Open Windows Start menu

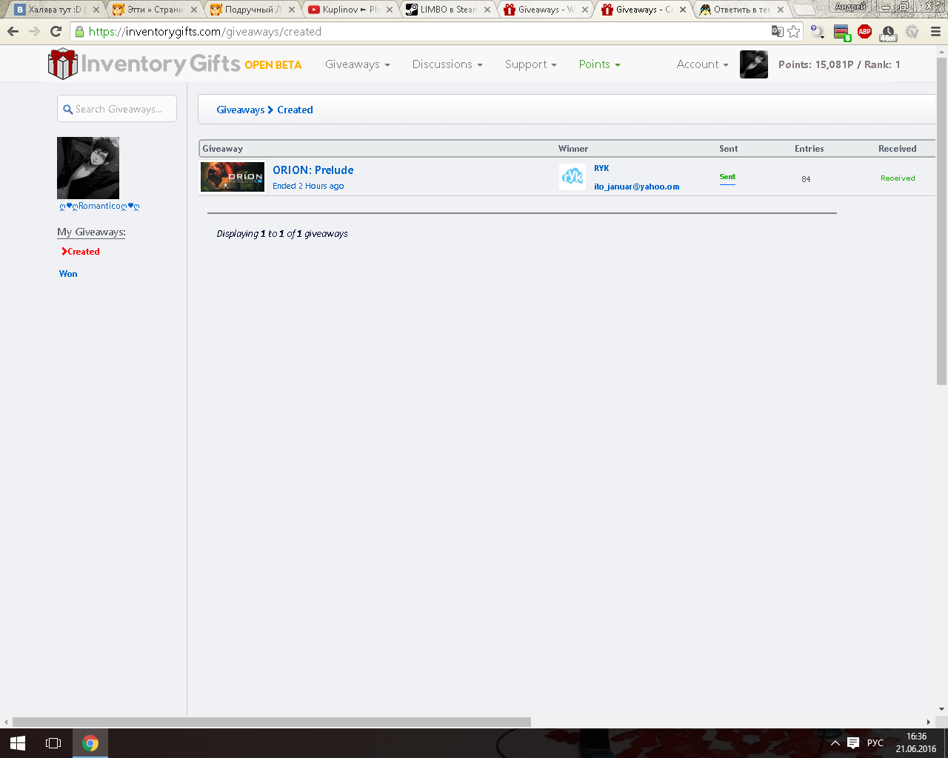tap(18, 743)
